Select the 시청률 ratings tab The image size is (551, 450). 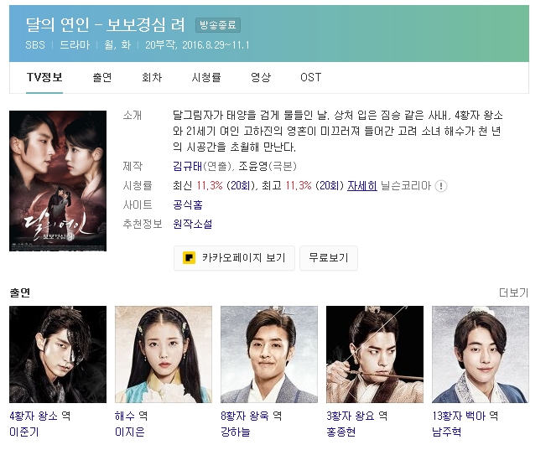coord(206,77)
